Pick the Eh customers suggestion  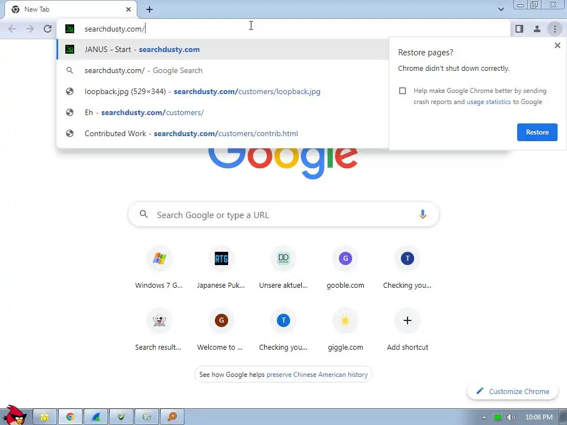click(223, 112)
